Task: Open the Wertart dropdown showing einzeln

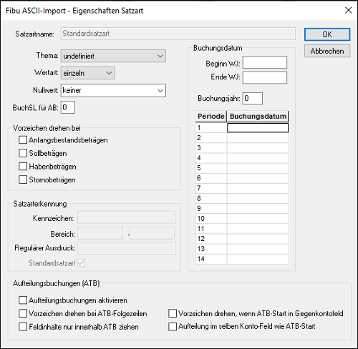Action: 87,73
